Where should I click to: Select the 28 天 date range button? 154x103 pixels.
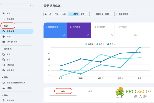click(x=63, y=14)
